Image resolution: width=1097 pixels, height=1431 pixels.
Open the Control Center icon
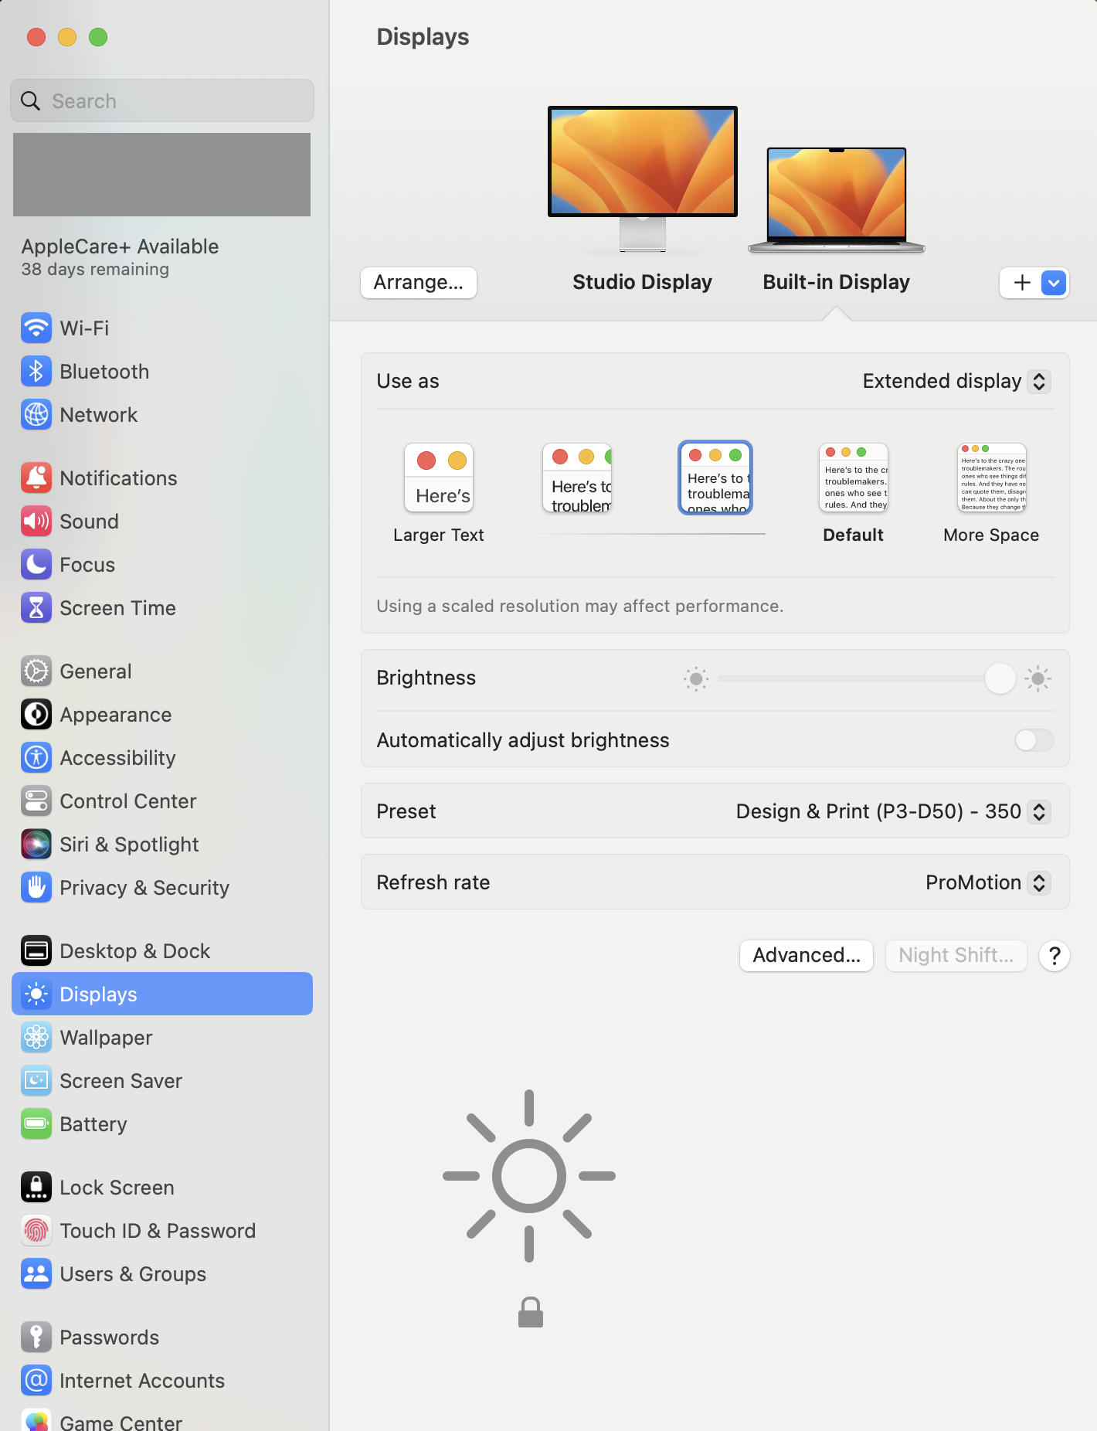tap(36, 801)
